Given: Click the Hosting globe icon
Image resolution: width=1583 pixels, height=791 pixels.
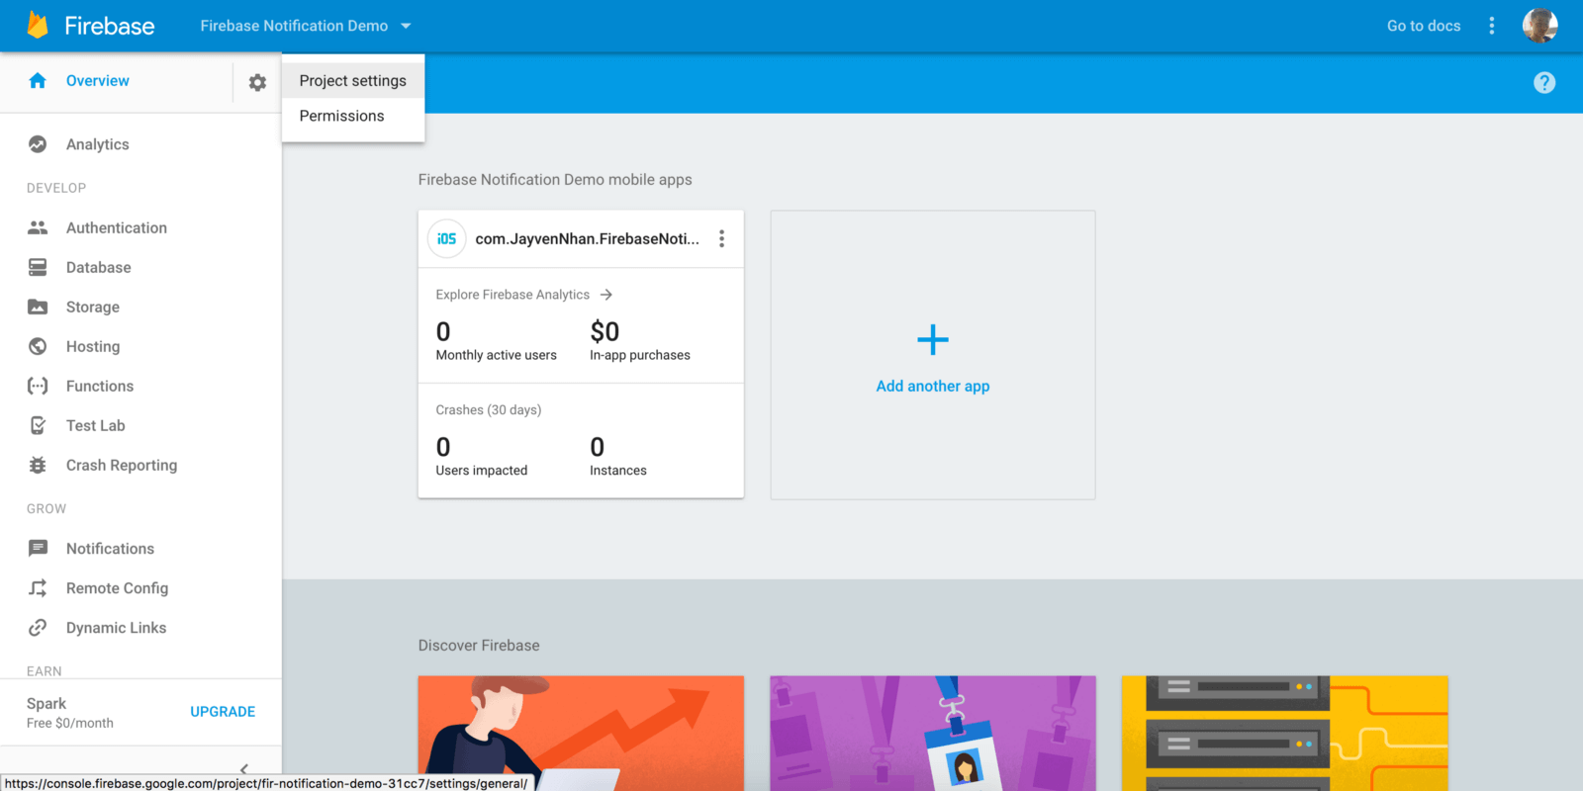Looking at the screenshot, I should [x=38, y=346].
